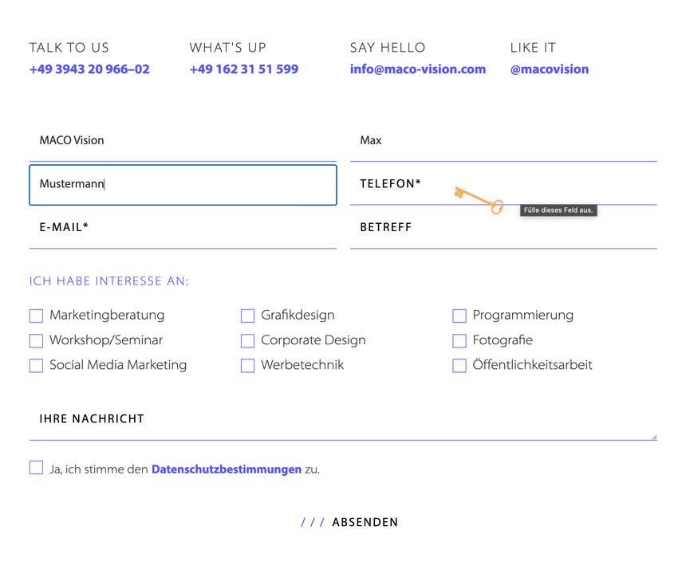Check the Corporate Design option
The image size is (678, 573).
[247, 341]
